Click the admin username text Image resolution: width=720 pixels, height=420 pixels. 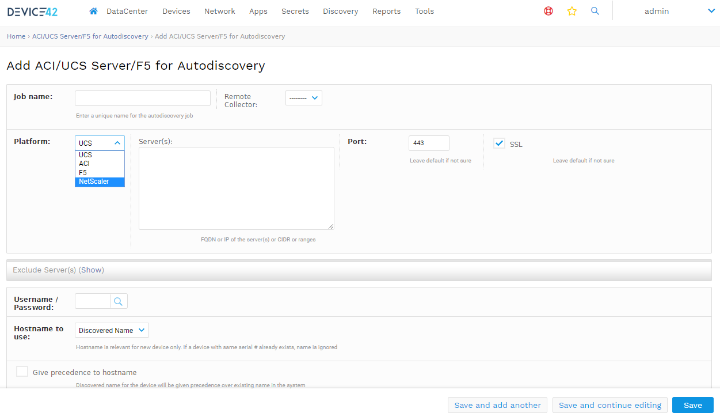click(657, 11)
